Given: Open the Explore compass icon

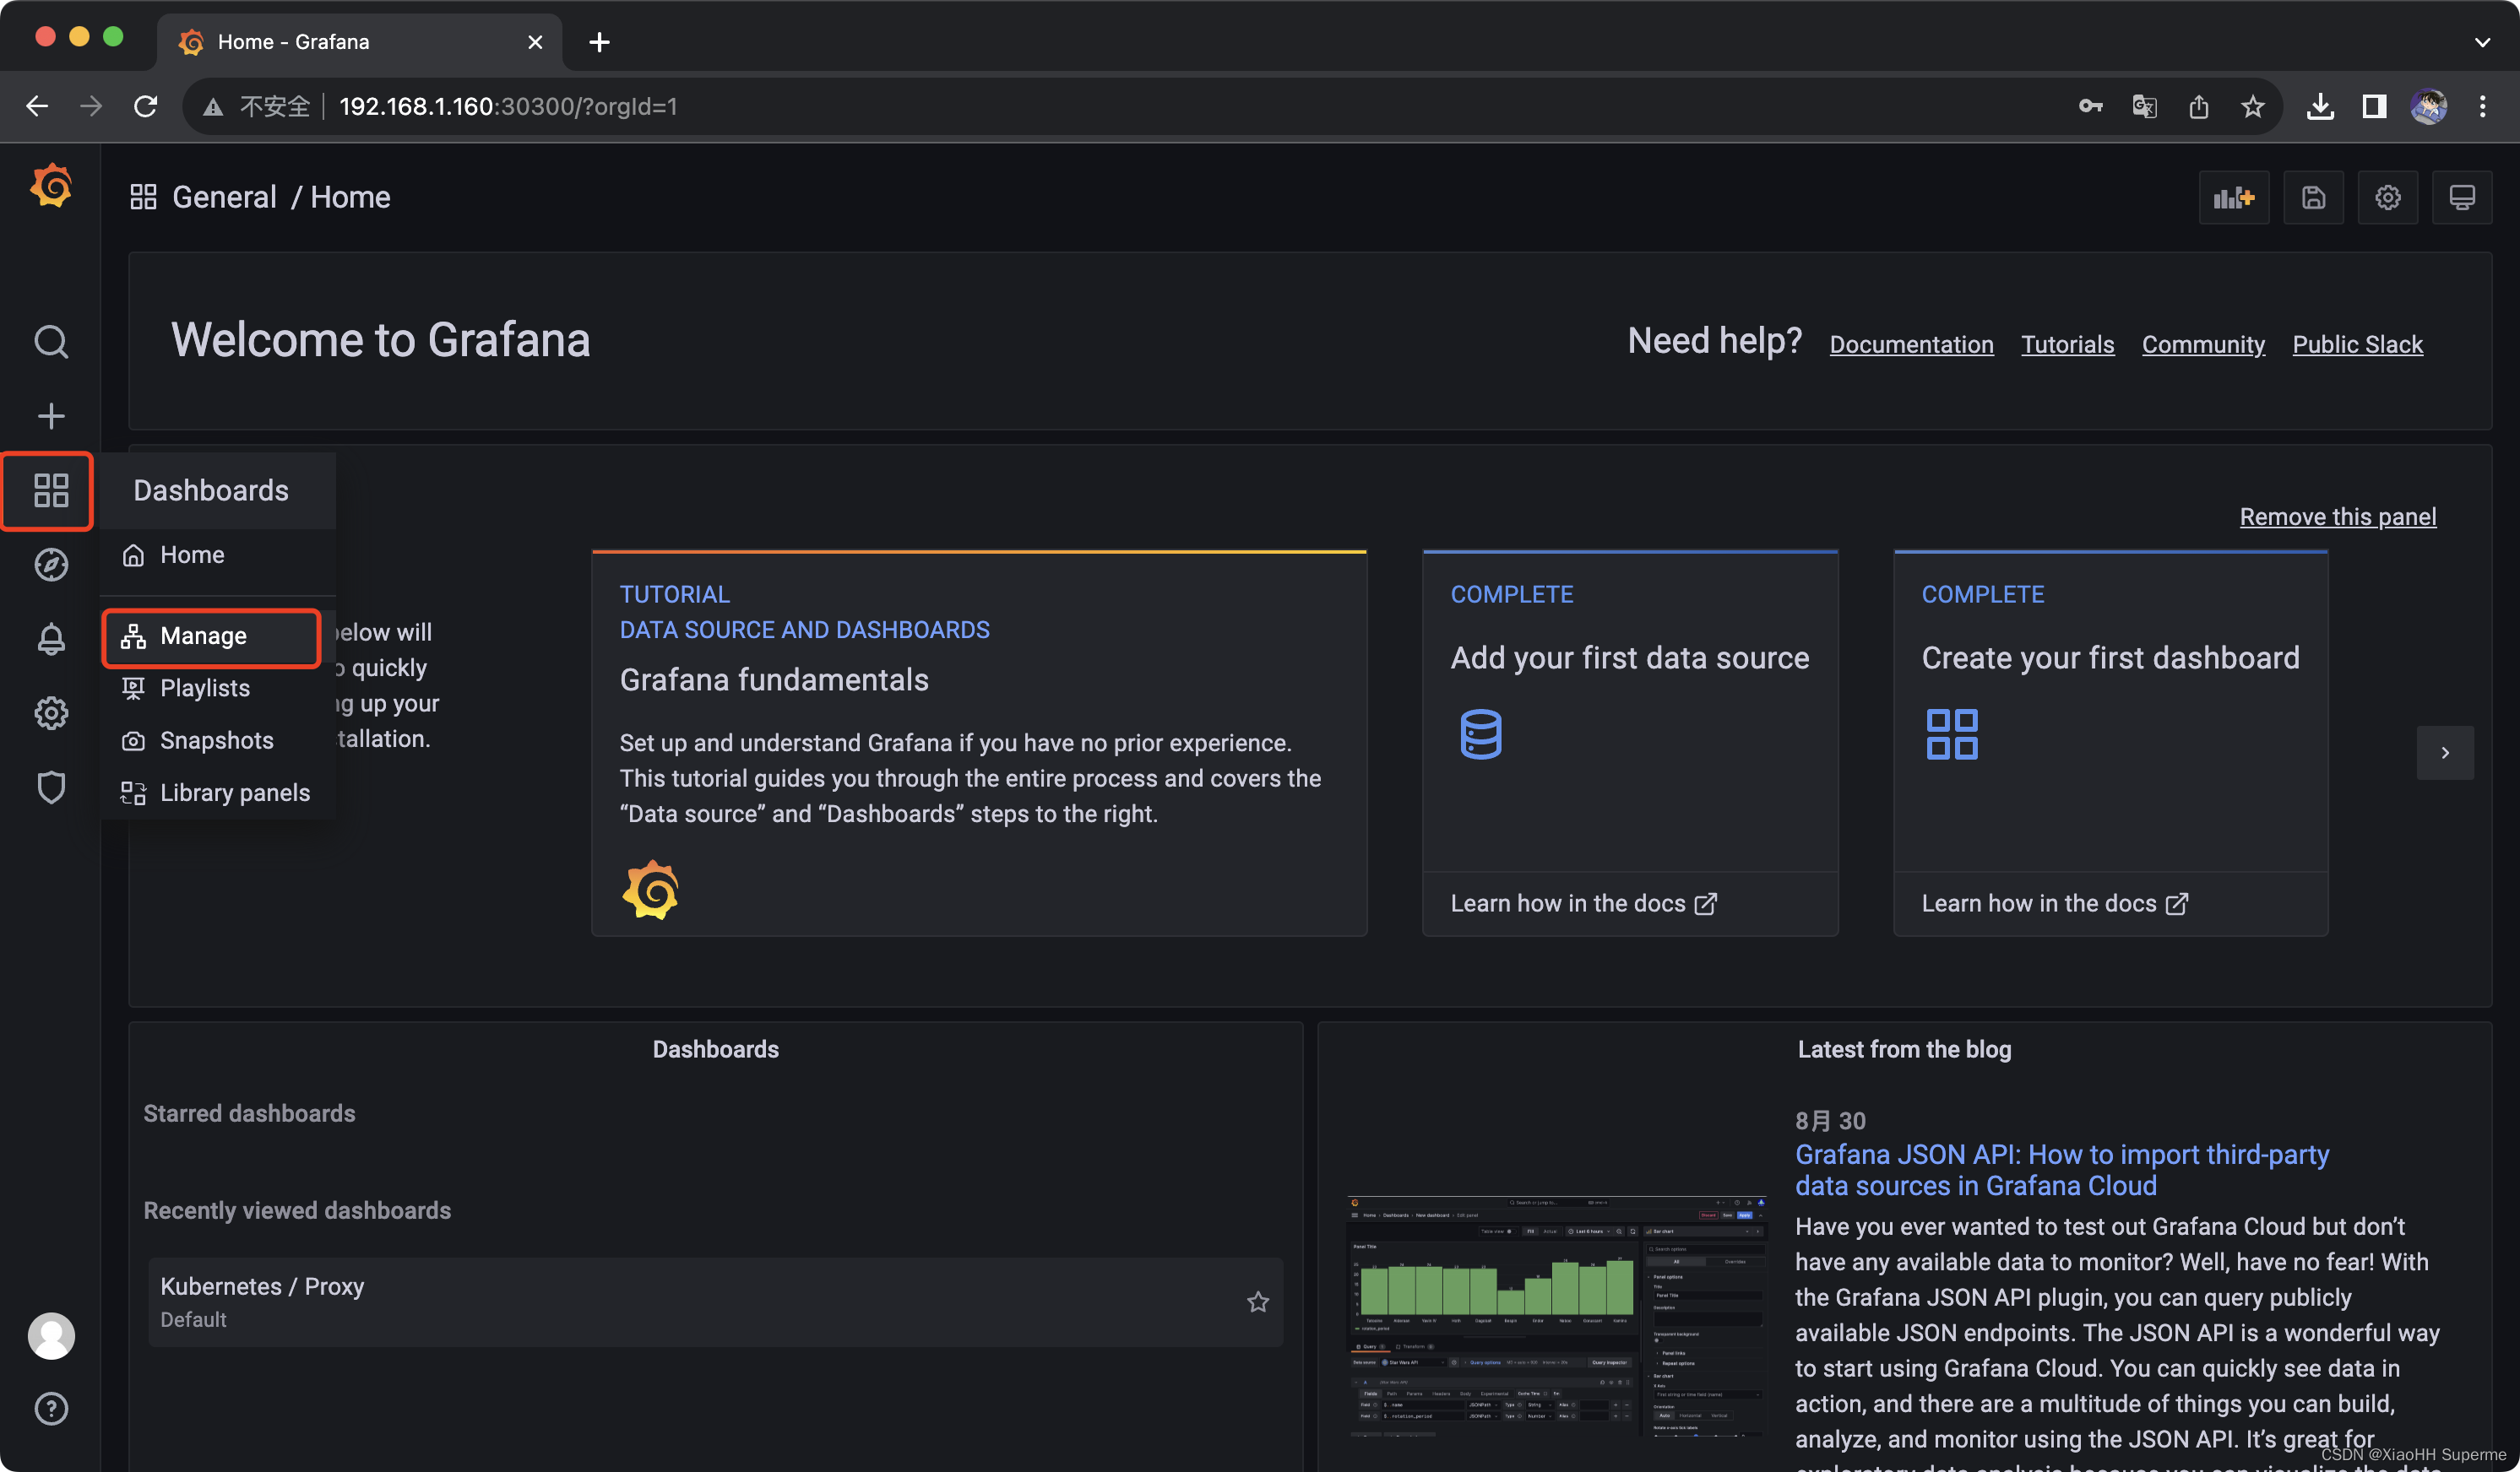Looking at the screenshot, I should 51,565.
